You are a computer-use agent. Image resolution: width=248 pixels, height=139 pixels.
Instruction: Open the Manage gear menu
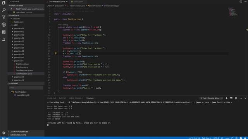pyautogui.click(x=3, y=133)
